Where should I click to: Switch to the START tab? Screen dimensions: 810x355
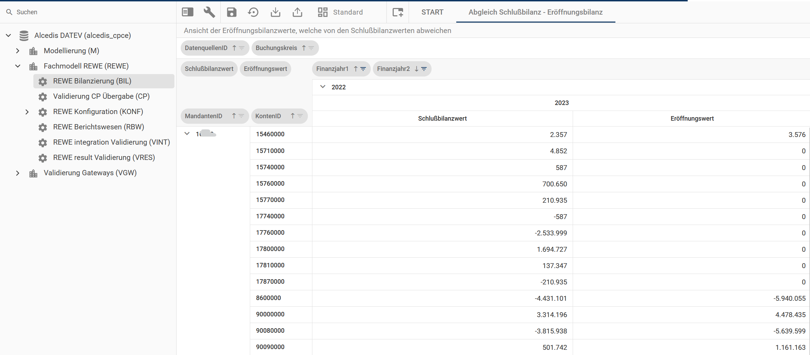pos(432,12)
